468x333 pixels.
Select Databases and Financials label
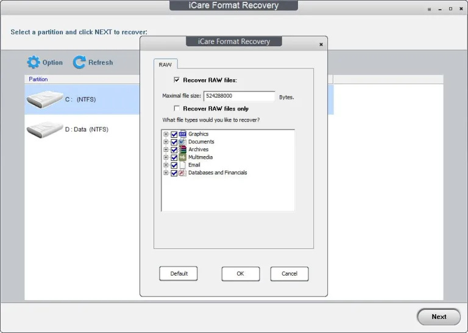pyautogui.click(x=218, y=173)
